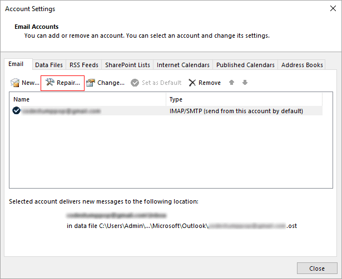Switch to the Address Books tab

(x=302, y=65)
